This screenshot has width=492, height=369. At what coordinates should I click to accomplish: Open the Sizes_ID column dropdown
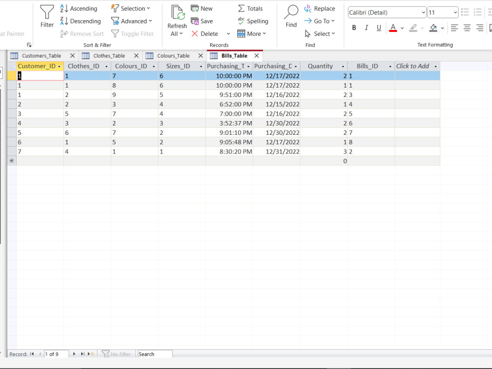[201, 66]
